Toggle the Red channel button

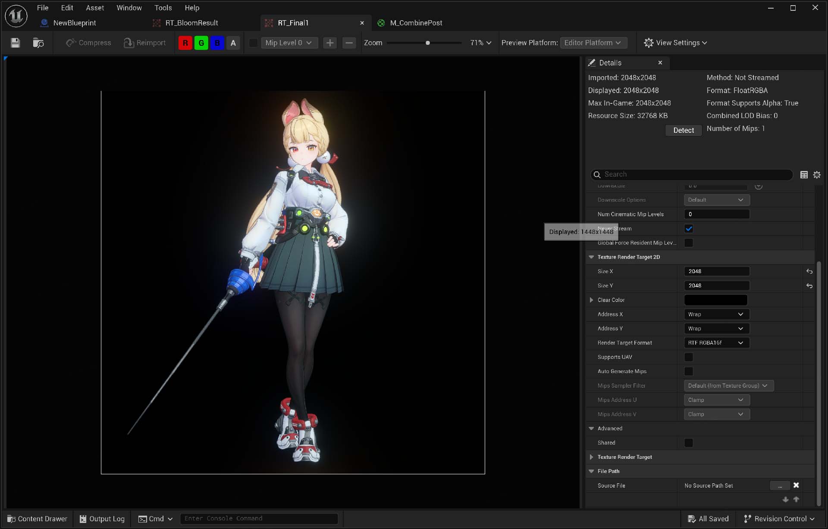[x=185, y=43]
